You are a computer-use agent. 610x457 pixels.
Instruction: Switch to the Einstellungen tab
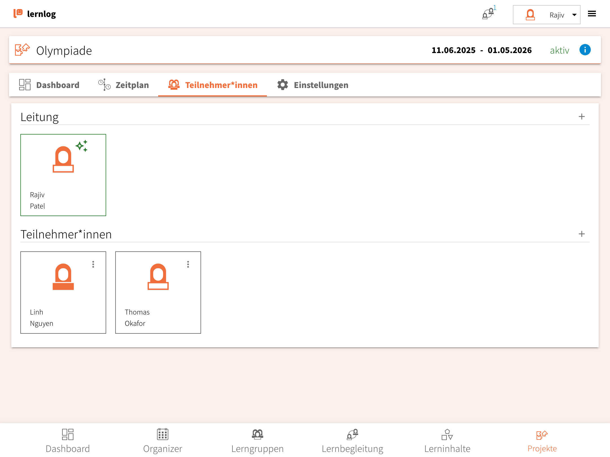coord(313,85)
